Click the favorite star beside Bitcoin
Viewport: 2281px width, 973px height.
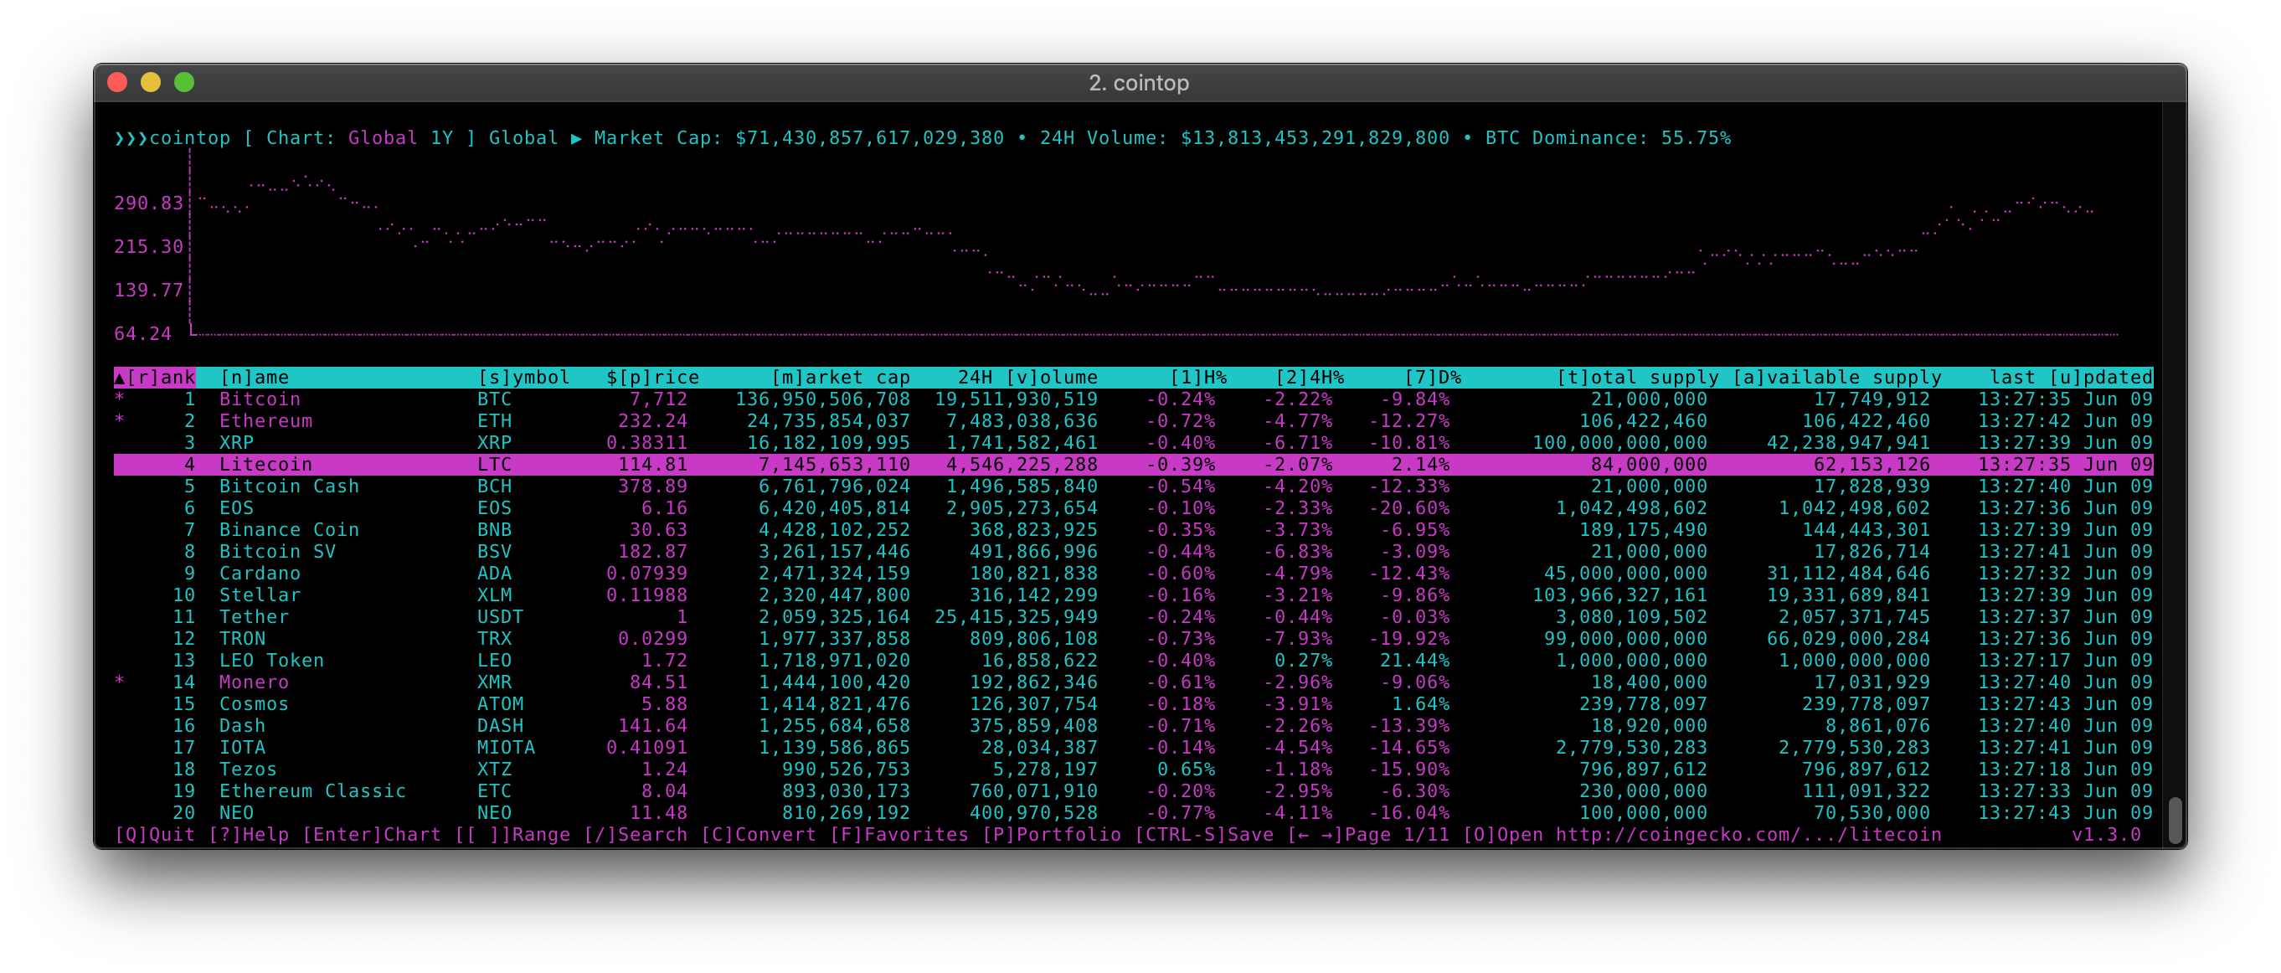click(x=120, y=399)
